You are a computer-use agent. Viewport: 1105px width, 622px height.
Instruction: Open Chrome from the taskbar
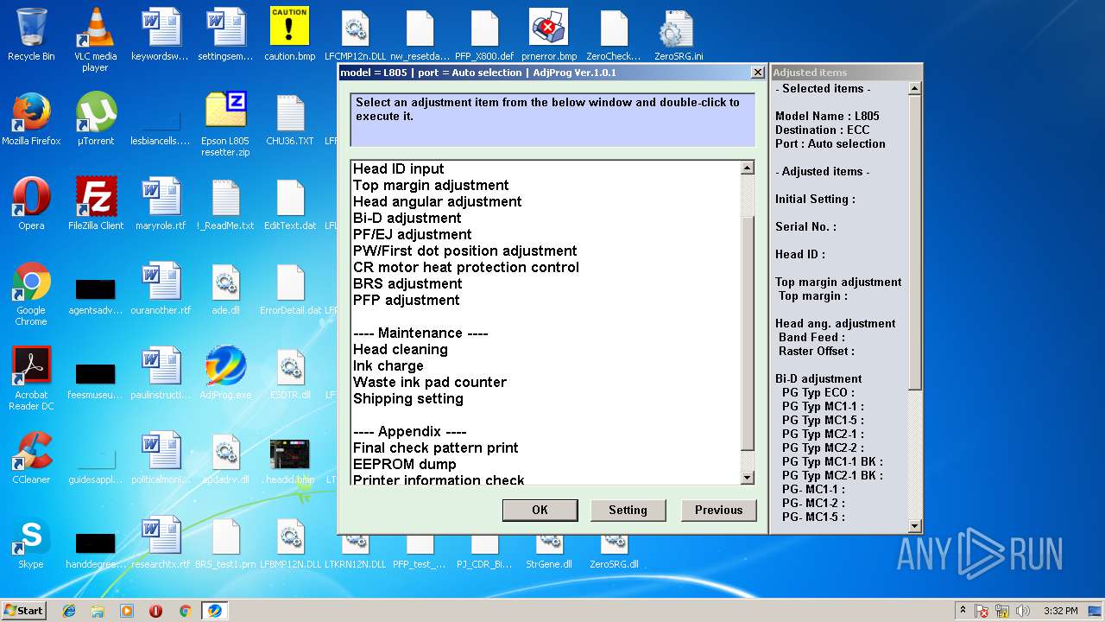185,611
